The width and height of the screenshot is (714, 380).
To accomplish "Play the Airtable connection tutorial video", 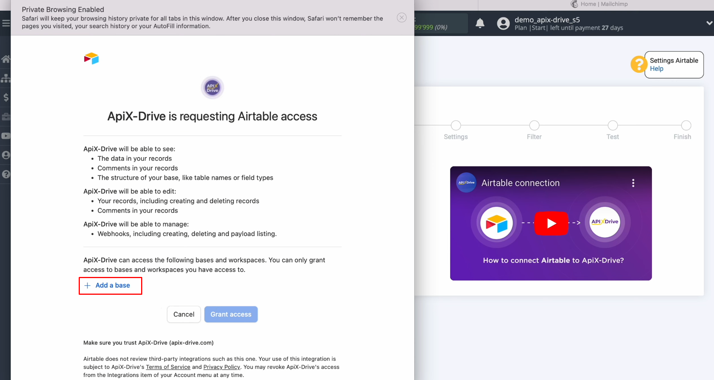I will tap(551, 223).
